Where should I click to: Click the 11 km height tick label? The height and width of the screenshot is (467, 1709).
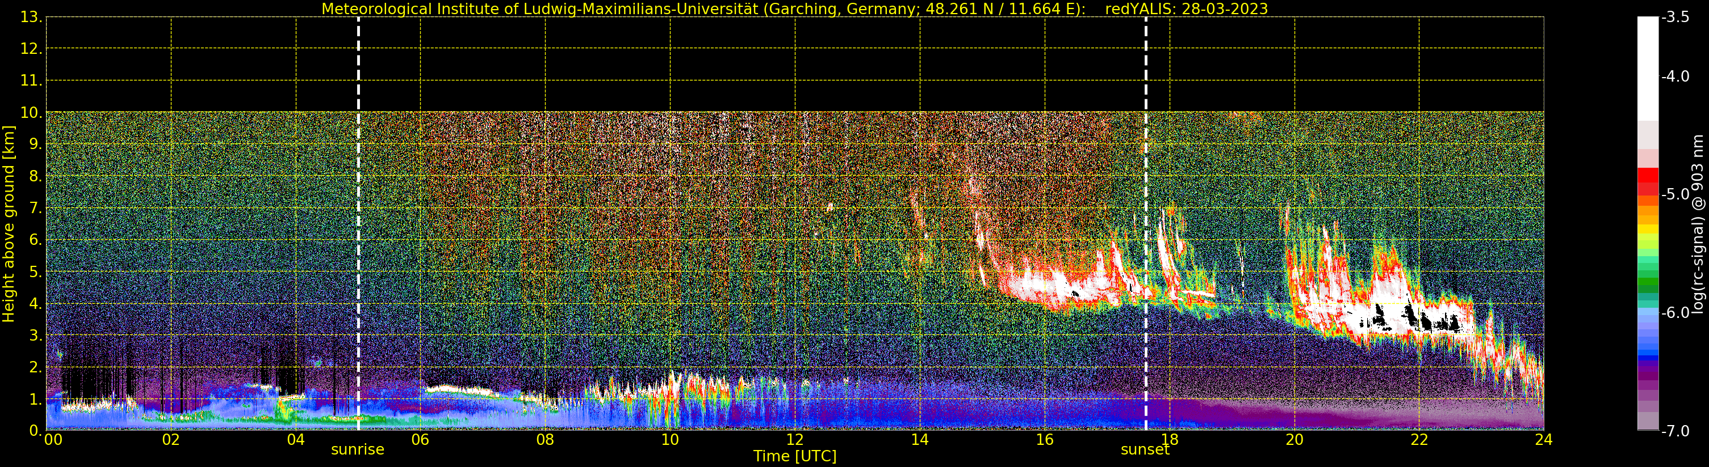(31, 81)
